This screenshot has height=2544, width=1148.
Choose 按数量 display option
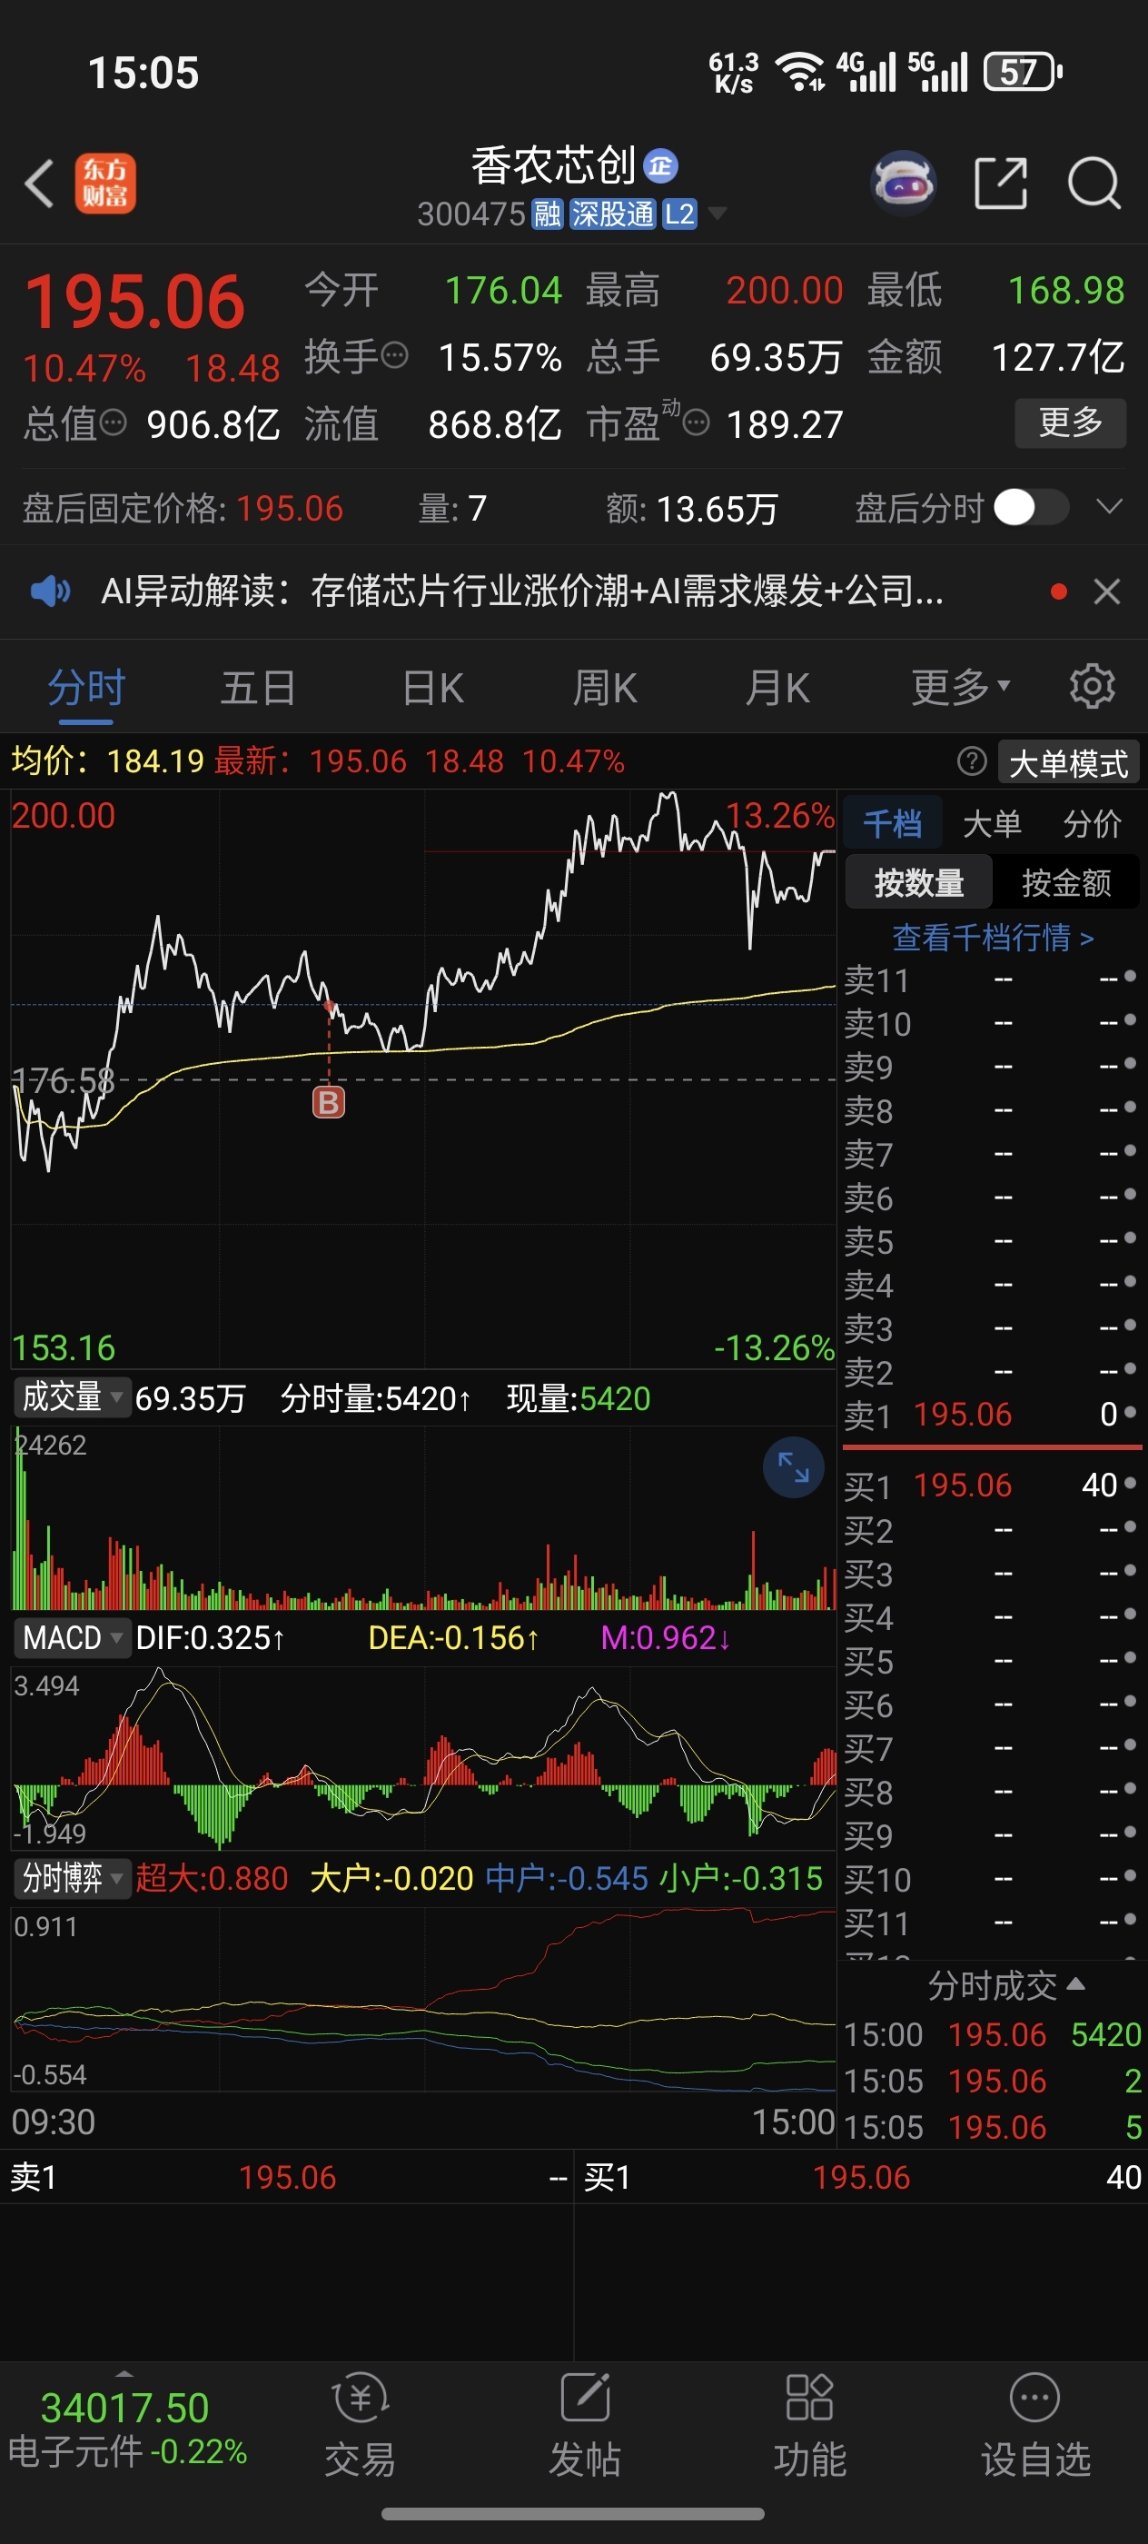click(919, 882)
